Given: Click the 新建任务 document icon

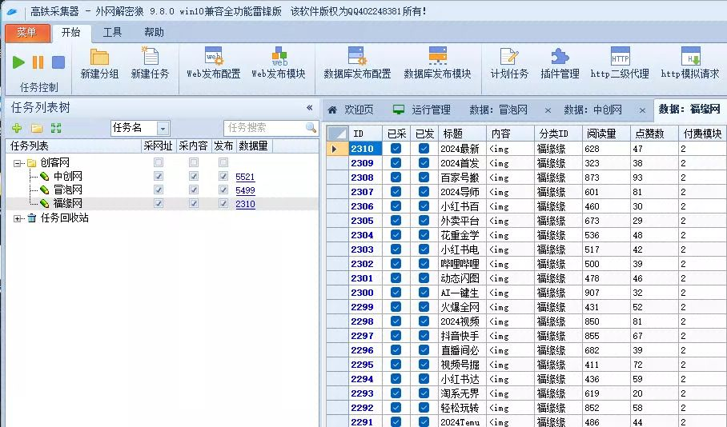Looking at the screenshot, I should 150,56.
